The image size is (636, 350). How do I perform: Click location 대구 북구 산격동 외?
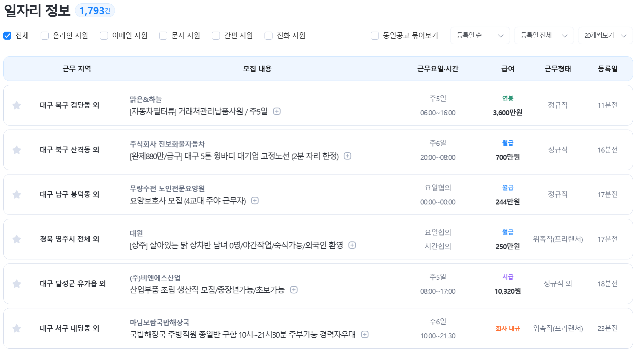(70, 150)
